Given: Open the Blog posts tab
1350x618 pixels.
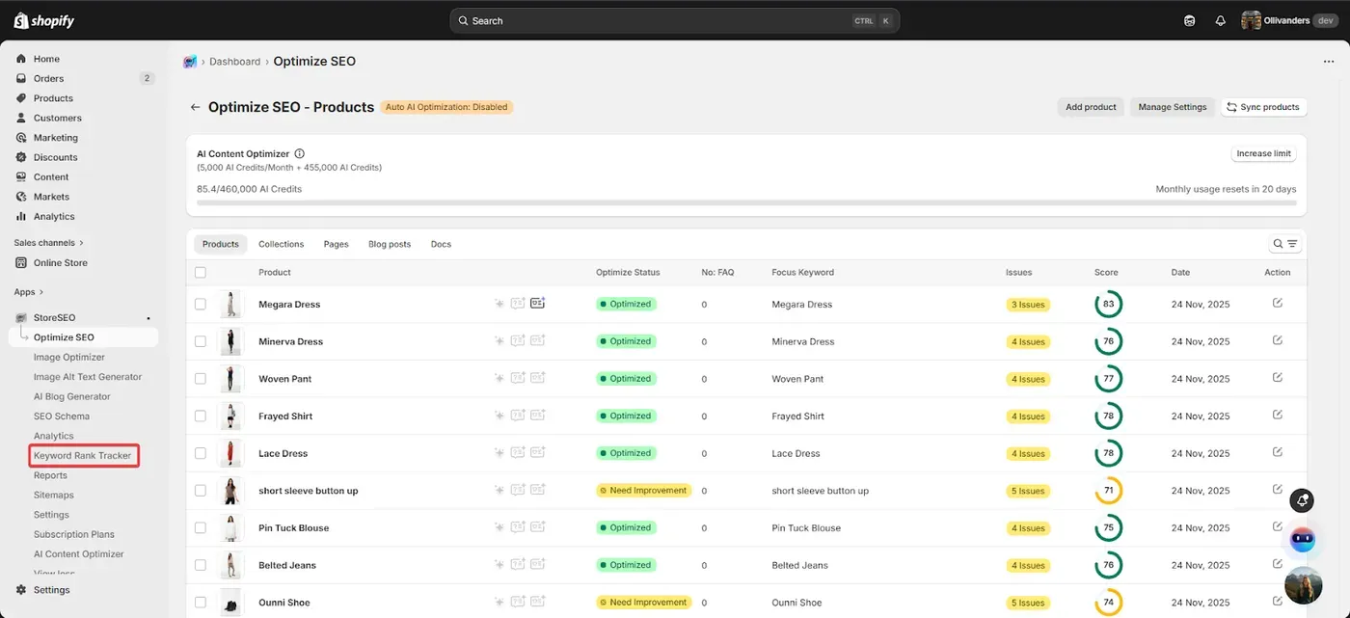Looking at the screenshot, I should [x=390, y=244].
